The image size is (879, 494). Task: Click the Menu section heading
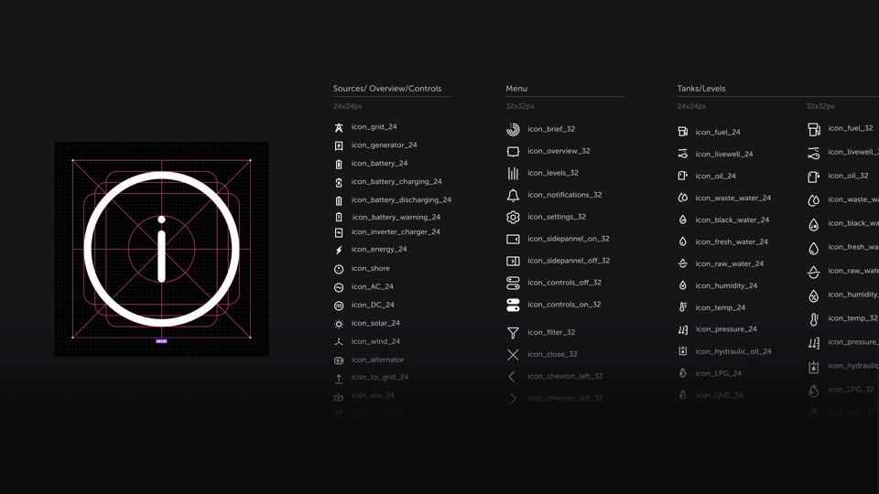pyautogui.click(x=516, y=89)
